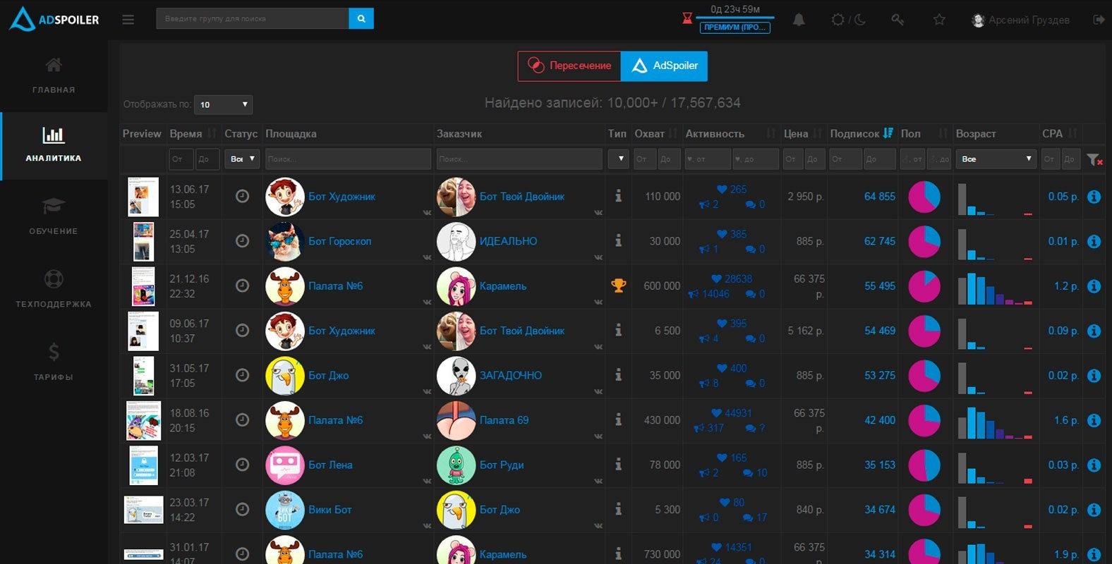Click the Заказчик search filter field
This screenshot has height=564, width=1112.
point(519,159)
